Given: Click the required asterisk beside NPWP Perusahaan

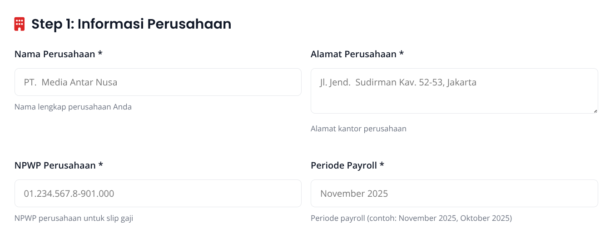Looking at the screenshot, I should click(x=101, y=165).
